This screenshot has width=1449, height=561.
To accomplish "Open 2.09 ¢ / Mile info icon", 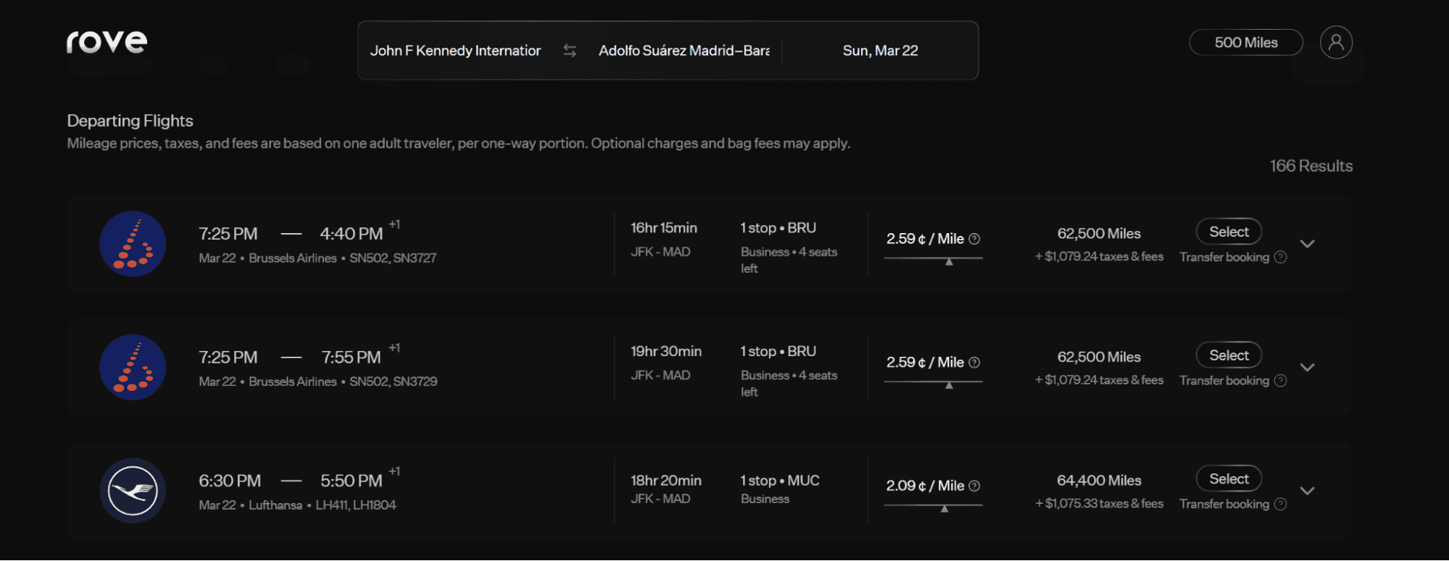I will pyautogui.click(x=974, y=486).
